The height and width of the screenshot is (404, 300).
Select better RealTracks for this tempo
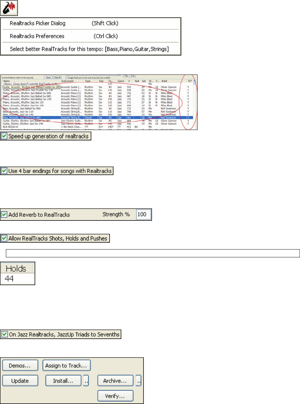91,49
